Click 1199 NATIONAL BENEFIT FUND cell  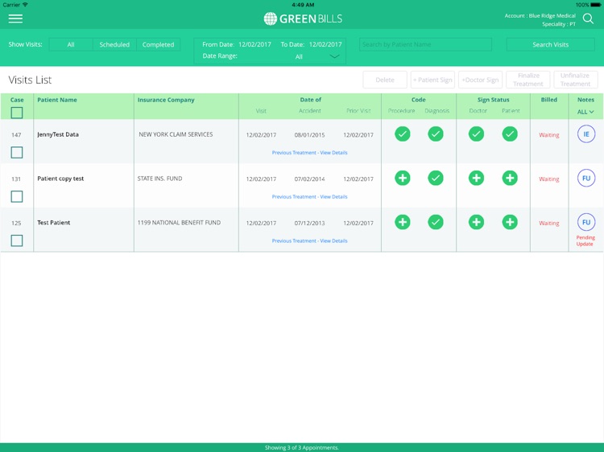[179, 222]
